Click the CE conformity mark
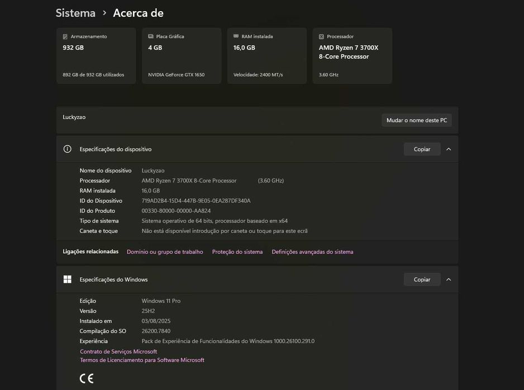524x390 pixels. click(87, 378)
